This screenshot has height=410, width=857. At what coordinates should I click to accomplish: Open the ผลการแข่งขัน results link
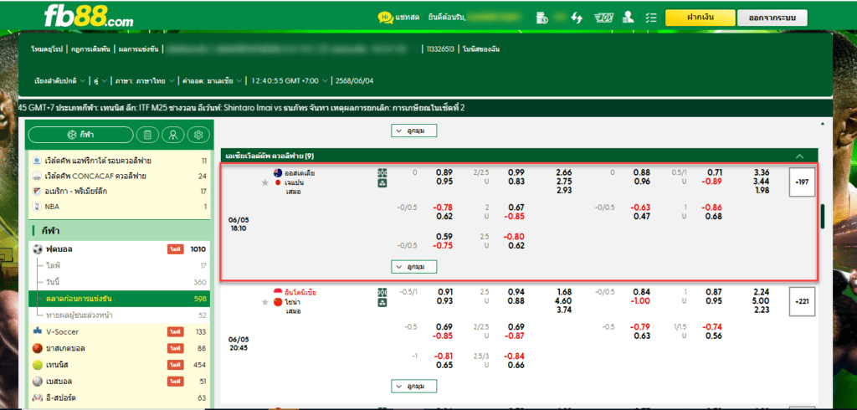tap(138, 49)
